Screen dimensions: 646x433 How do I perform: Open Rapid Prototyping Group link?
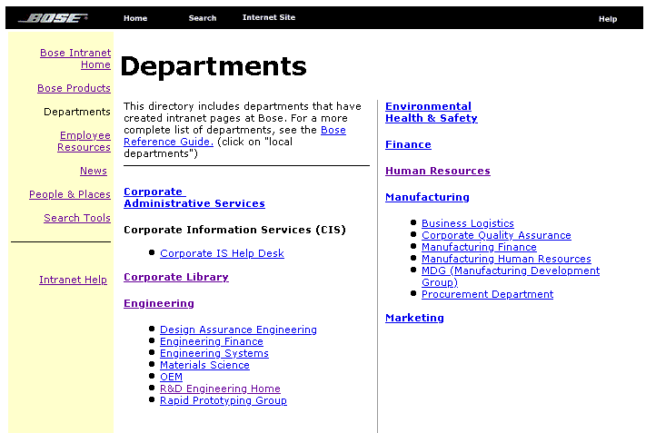pyautogui.click(x=223, y=400)
